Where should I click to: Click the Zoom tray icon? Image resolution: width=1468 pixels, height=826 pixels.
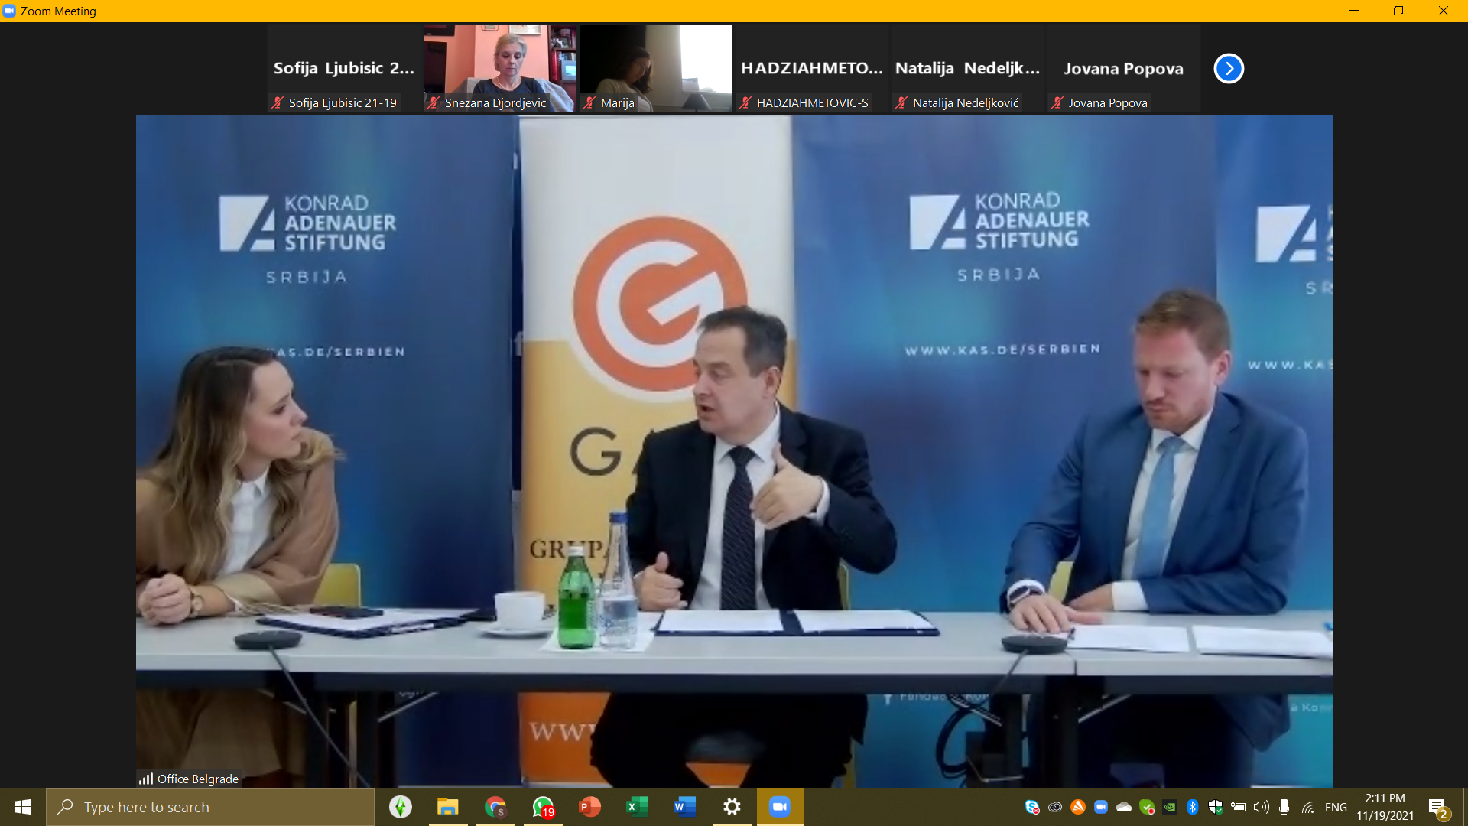[1101, 807]
